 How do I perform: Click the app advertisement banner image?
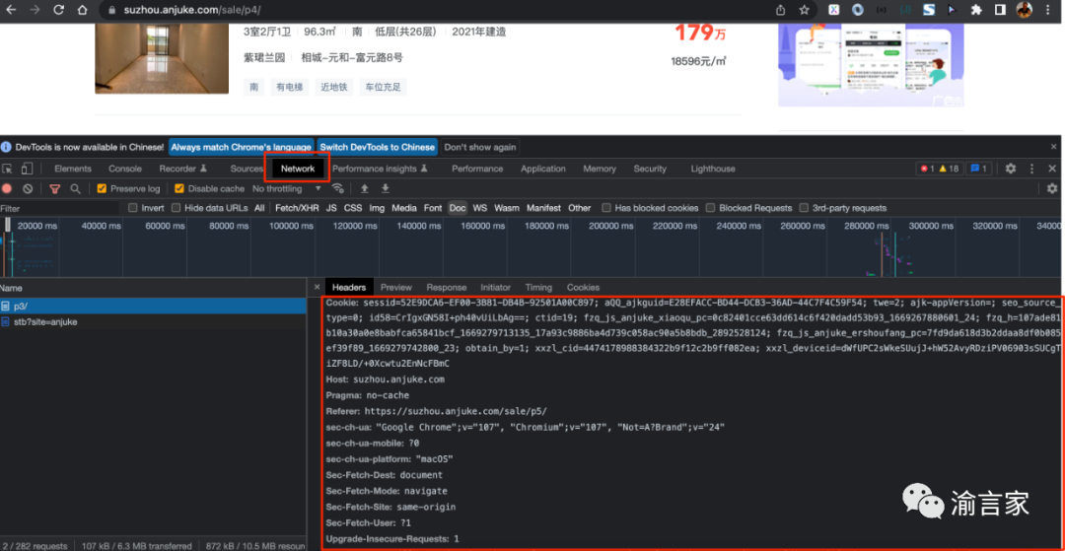[871, 64]
